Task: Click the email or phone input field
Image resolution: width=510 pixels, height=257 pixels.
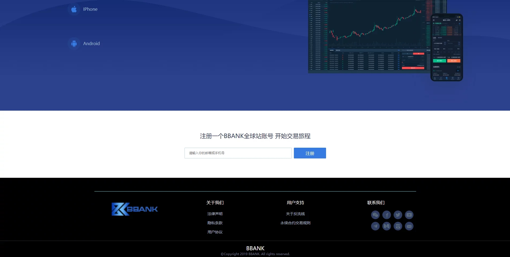Action: pyautogui.click(x=238, y=153)
